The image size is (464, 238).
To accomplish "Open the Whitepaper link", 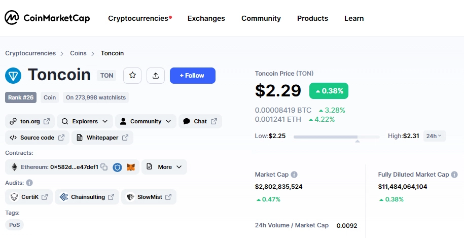I will (102, 138).
